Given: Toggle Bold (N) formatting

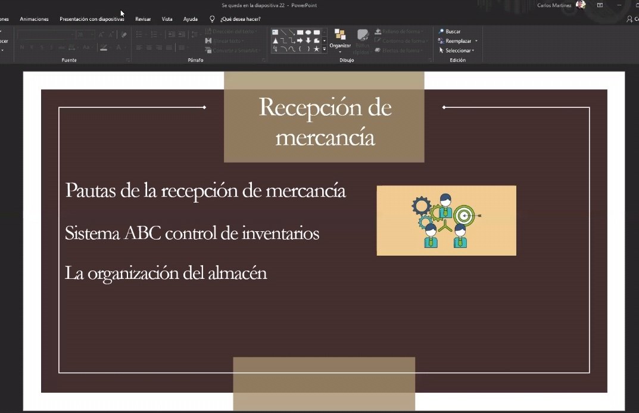Looking at the screenshot, I should tap(22, 48).
